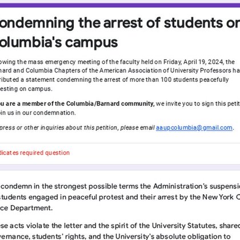
Task: Open the aaupcolumbia@gmail.com email link
Action: (194, 127)
